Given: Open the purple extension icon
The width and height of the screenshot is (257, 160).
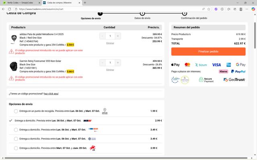Looking at the screenshot, I should 216,9.
